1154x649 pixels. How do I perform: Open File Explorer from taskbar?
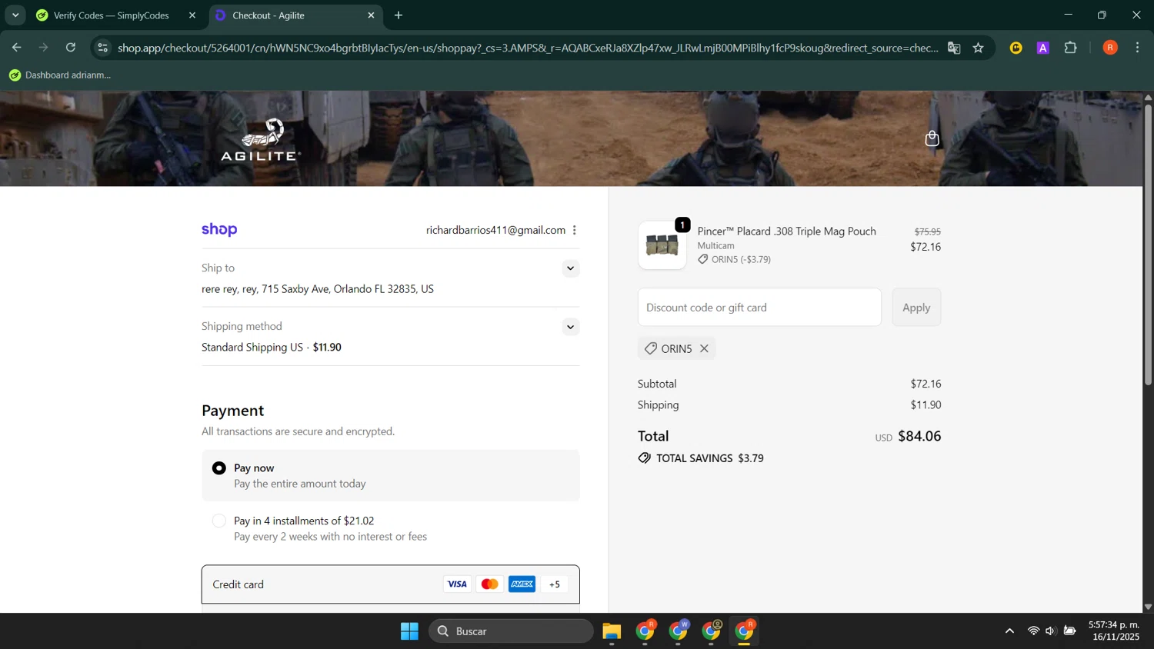(612, 631)
